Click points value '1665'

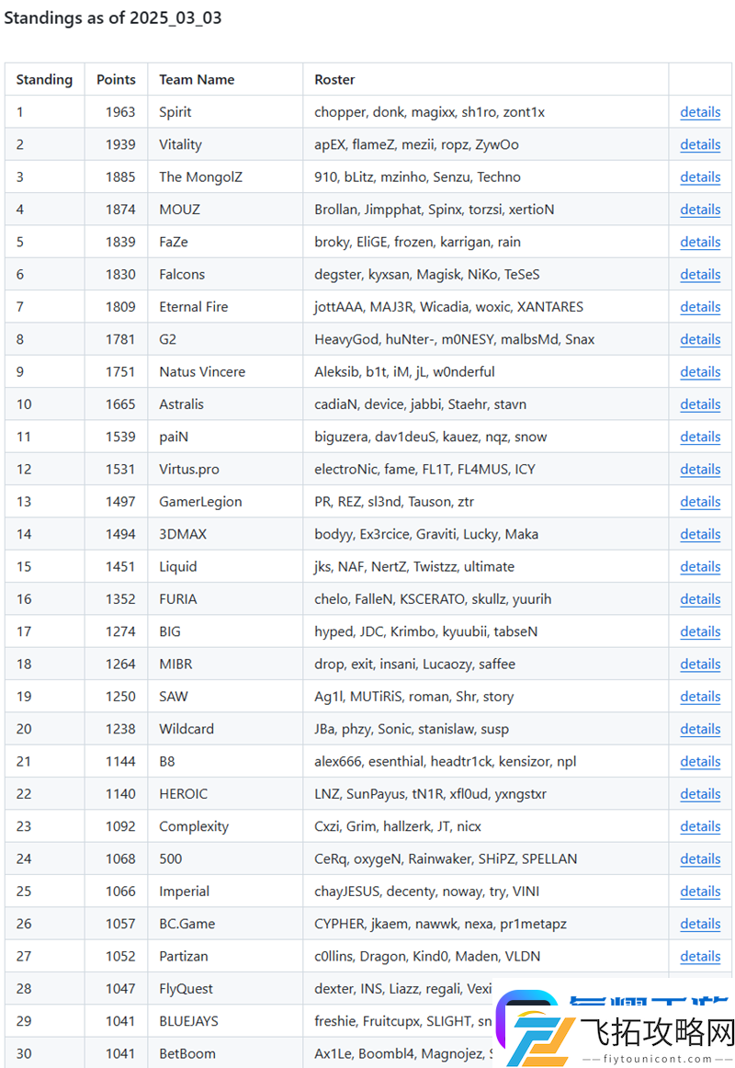[120, 403]
